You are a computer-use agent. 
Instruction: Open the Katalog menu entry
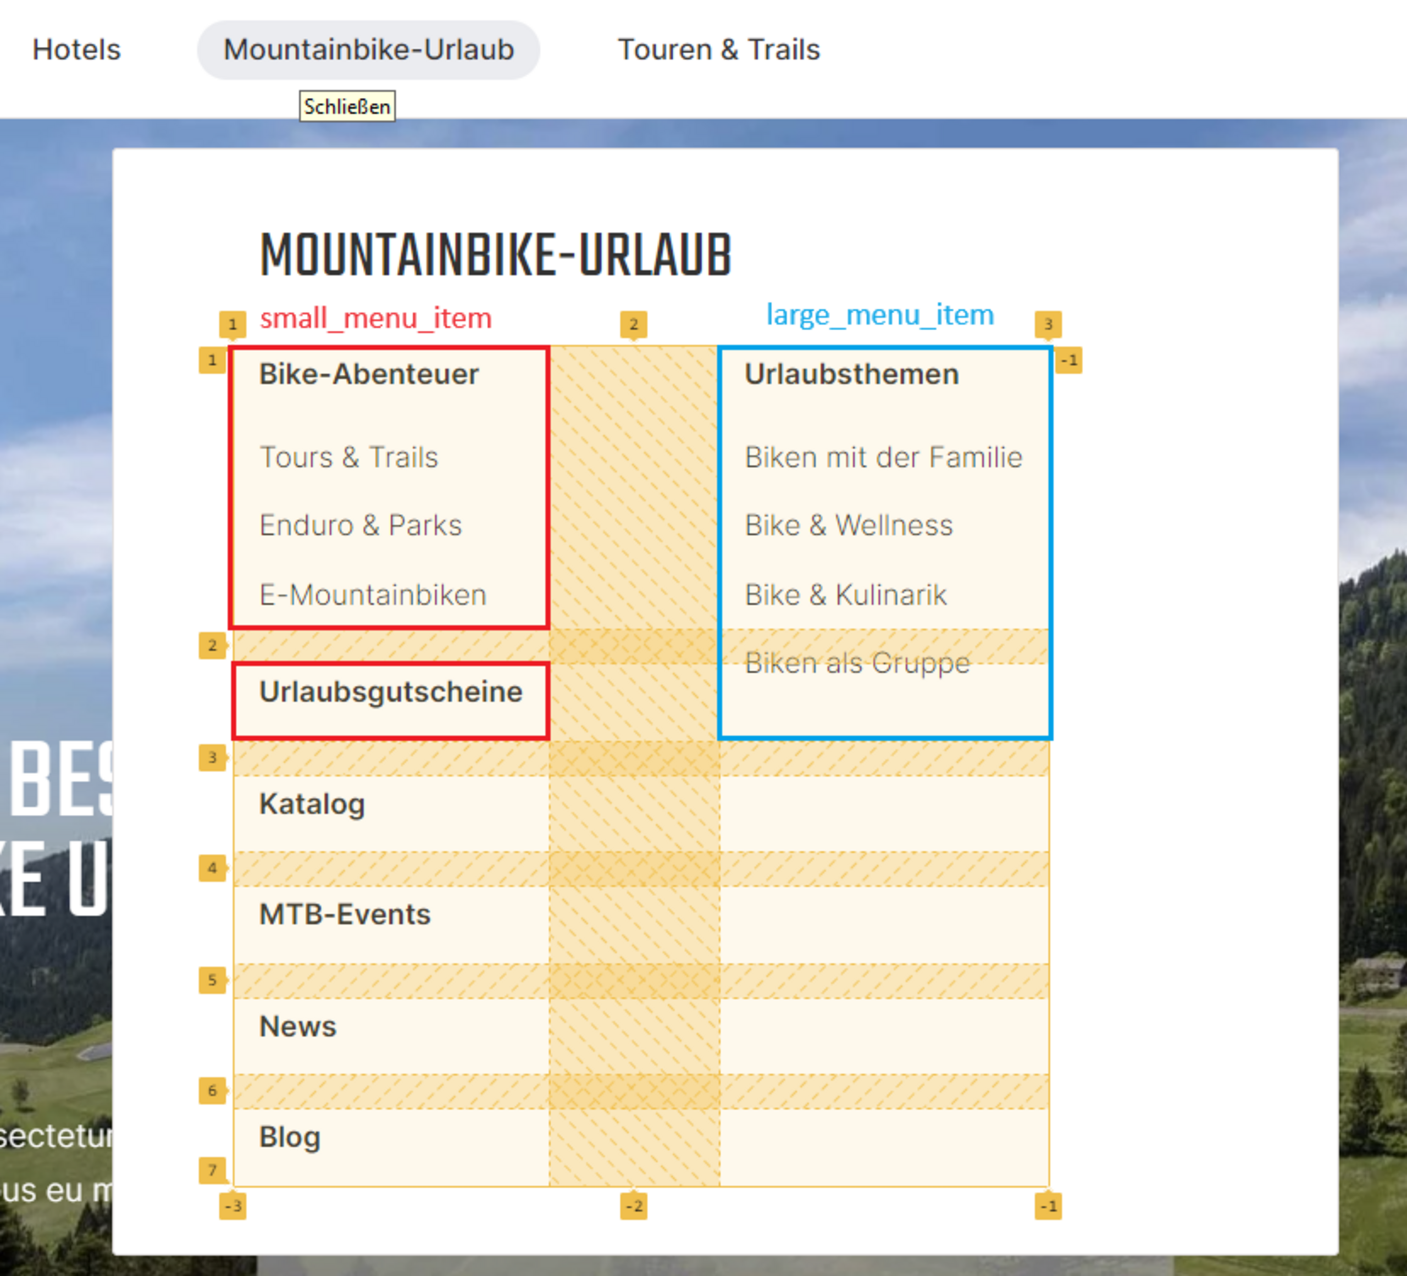click(312, 804)
